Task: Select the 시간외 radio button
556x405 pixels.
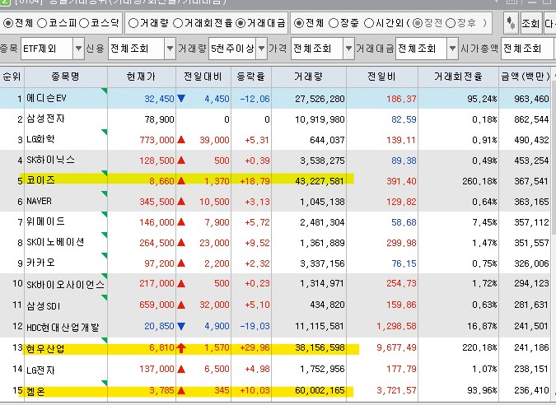Action: point(369,23)
